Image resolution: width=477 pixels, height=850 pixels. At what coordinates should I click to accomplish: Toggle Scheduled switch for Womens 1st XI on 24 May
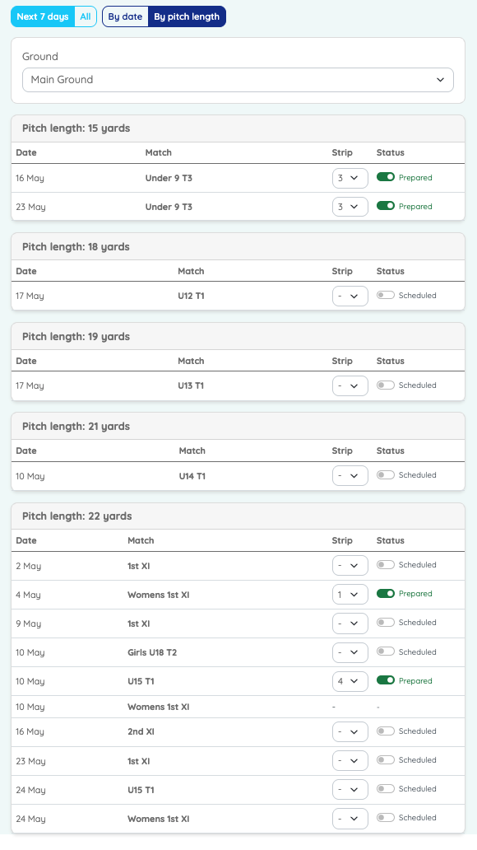coord(385,817)
